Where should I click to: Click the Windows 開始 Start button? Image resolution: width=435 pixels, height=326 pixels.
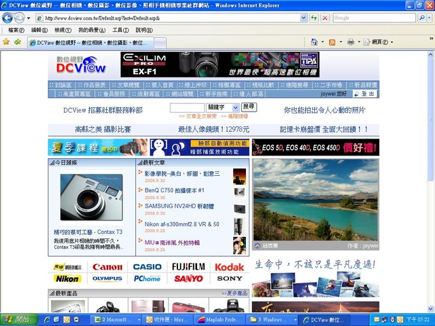click(19, 320)
